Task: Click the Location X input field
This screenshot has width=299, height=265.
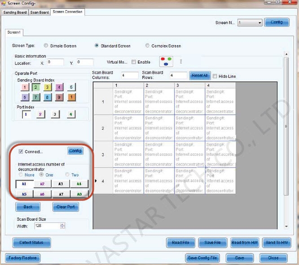Action: pyautogui.click(x=56, y=62)
